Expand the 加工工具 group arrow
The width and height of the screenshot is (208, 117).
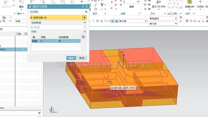pos(181,13)
